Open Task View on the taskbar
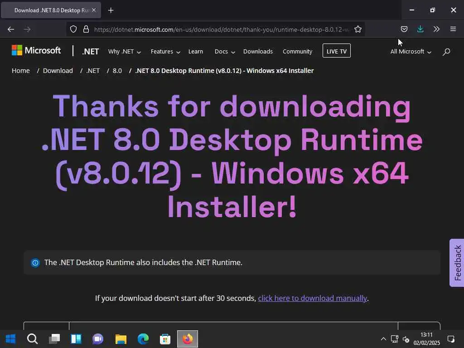This screenshot has width=464, height=348. [54, 339]
